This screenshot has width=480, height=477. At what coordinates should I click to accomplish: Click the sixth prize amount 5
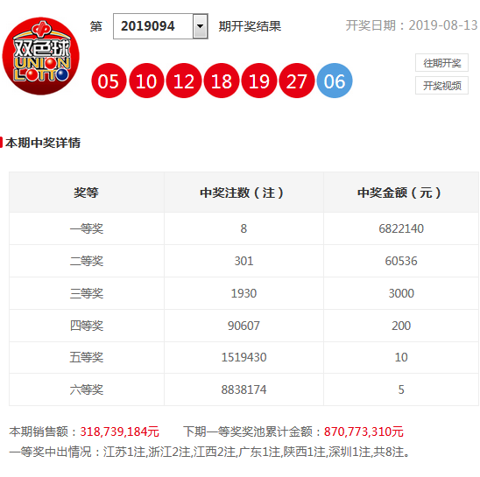tap(401, 389)
